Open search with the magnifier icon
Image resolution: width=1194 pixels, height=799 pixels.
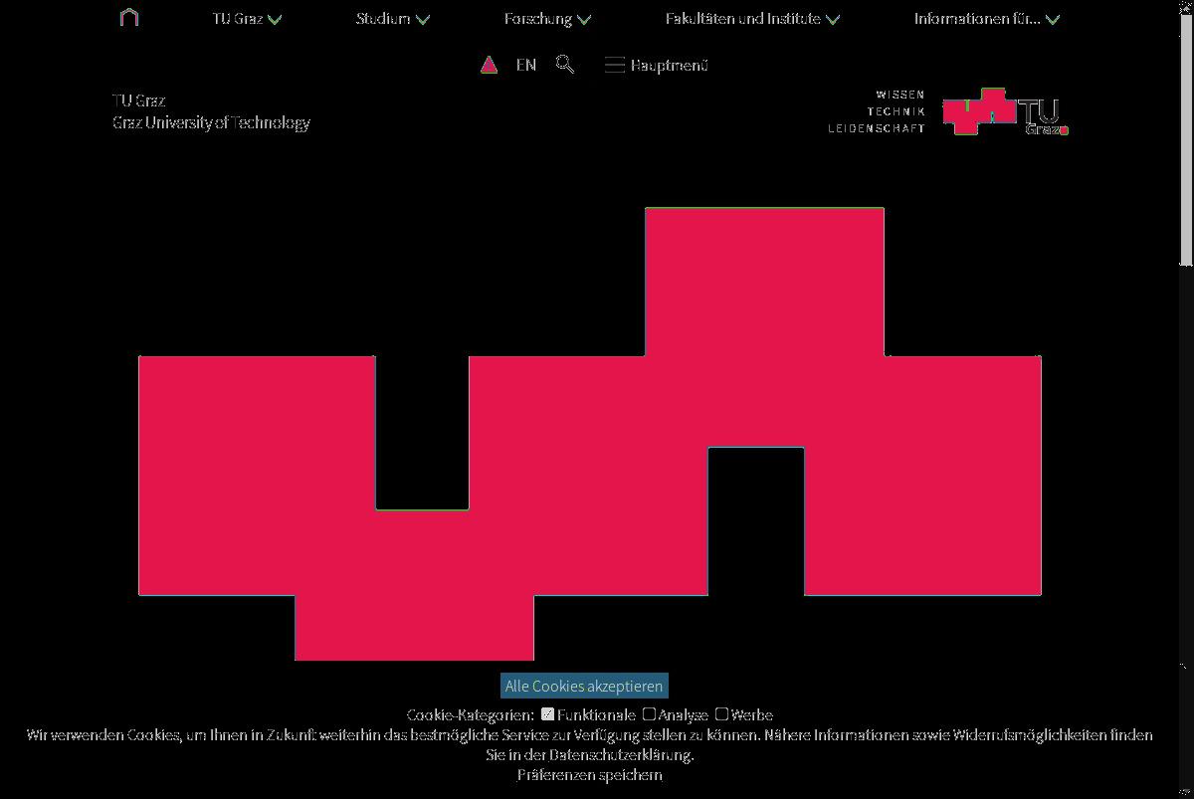[565, 65]
